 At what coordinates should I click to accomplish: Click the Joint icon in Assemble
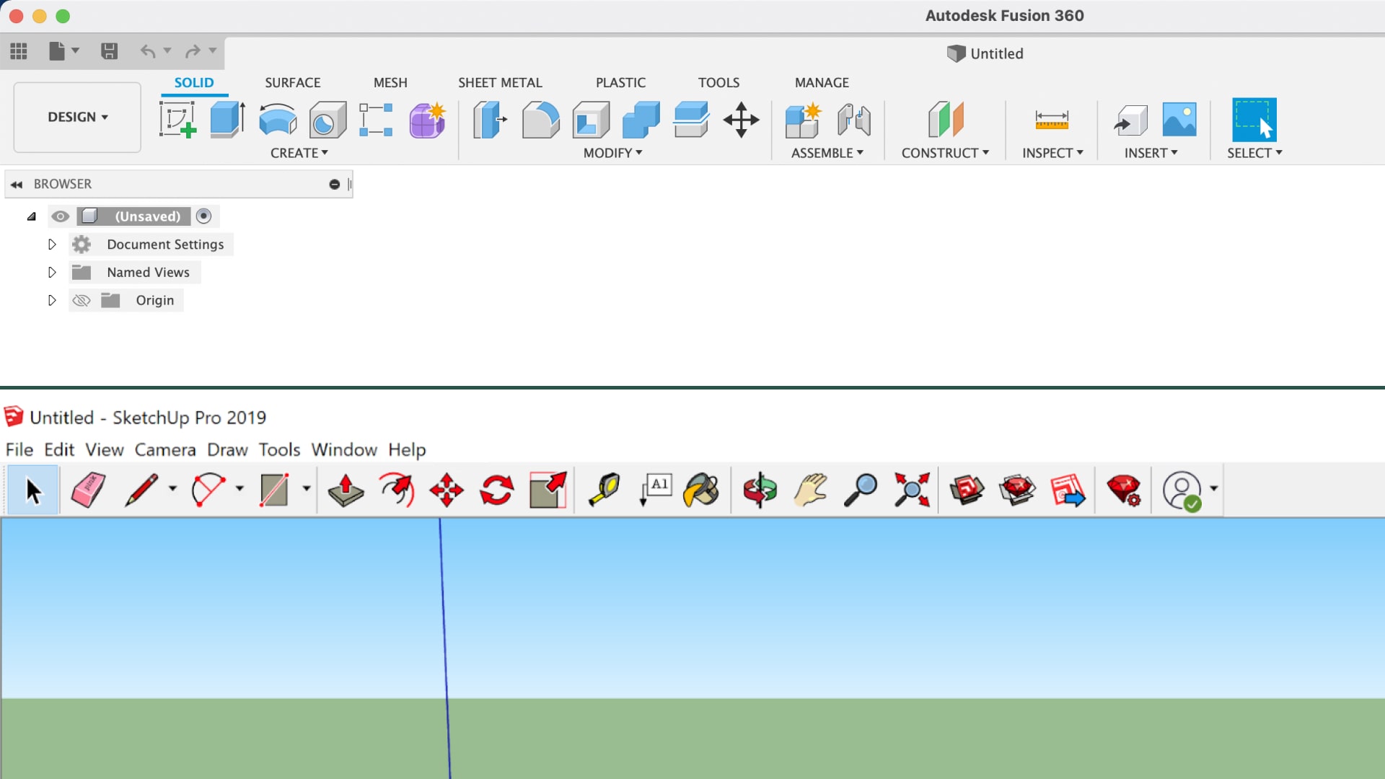[854, 120]
